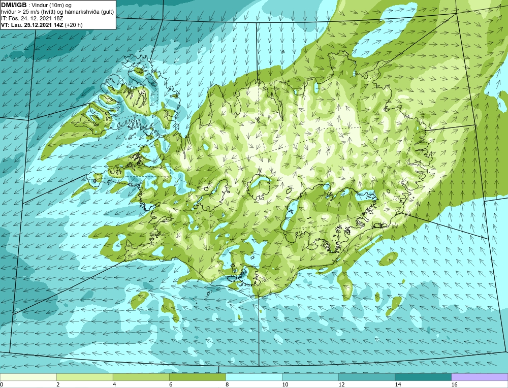The image size is (508, 388).
Task: Click the 4–6 m/s legend color swatch
Action: point(141,377)
